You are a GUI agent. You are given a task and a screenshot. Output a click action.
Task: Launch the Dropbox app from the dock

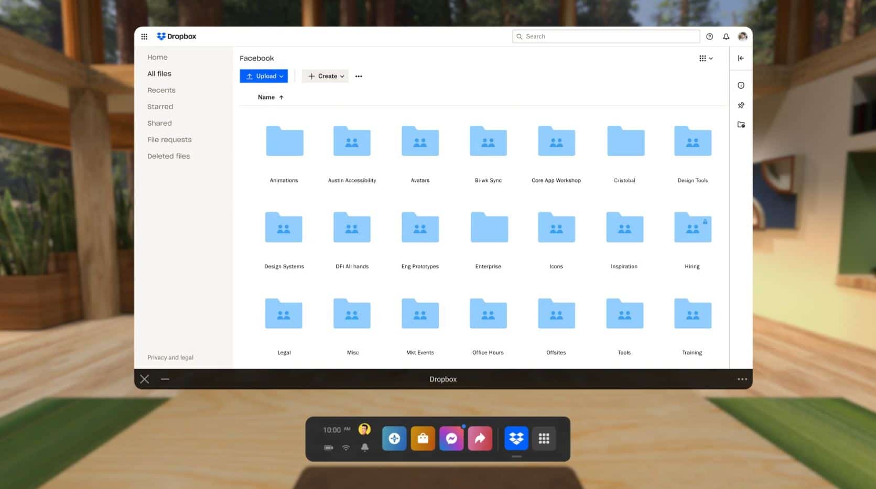tap(516, 438)
